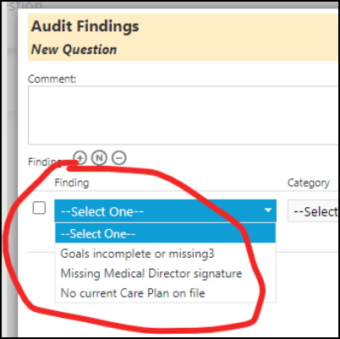Remove a finding with the minus icon
Screen dimensions: 340x339
click(119, 158)
